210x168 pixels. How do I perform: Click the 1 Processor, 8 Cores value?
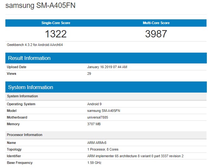pos(103,149)
